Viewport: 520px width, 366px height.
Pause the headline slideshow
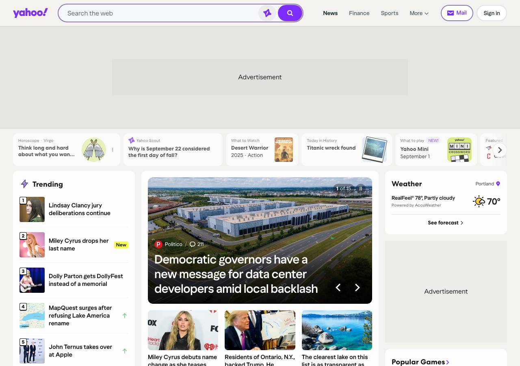pos(361,189)
